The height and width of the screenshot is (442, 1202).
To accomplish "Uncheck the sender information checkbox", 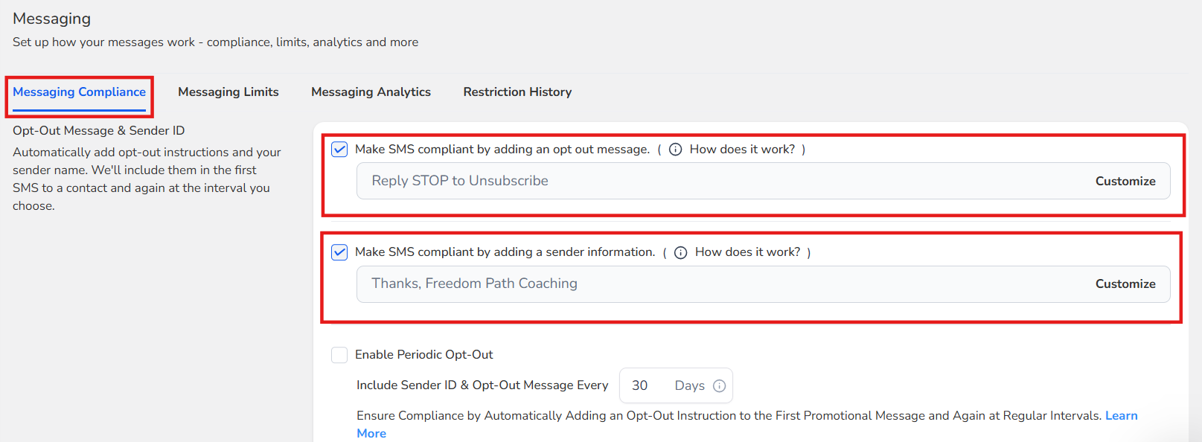I will [x=339, y=252].
